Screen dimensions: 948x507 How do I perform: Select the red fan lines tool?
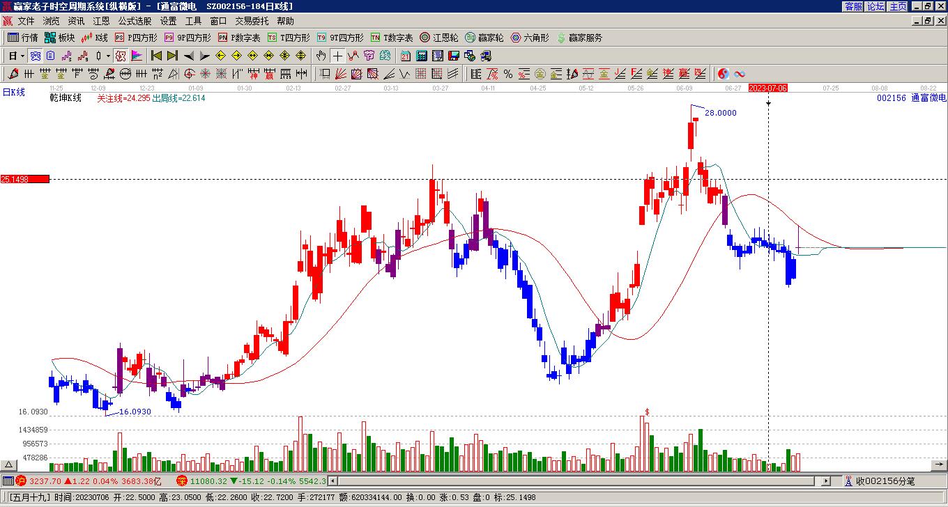341,74
